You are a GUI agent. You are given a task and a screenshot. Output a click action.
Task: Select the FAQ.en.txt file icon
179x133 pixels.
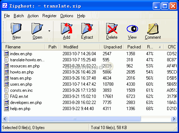(6, 96)
